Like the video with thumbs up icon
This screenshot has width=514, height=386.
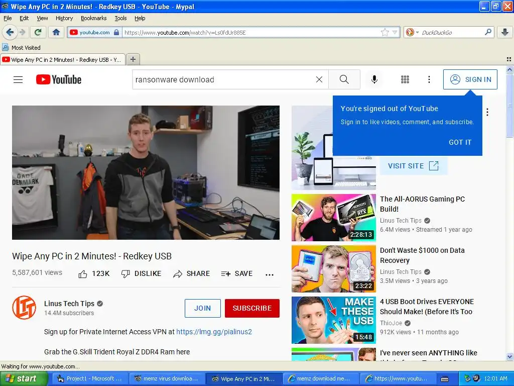click(x=83, y=274)
